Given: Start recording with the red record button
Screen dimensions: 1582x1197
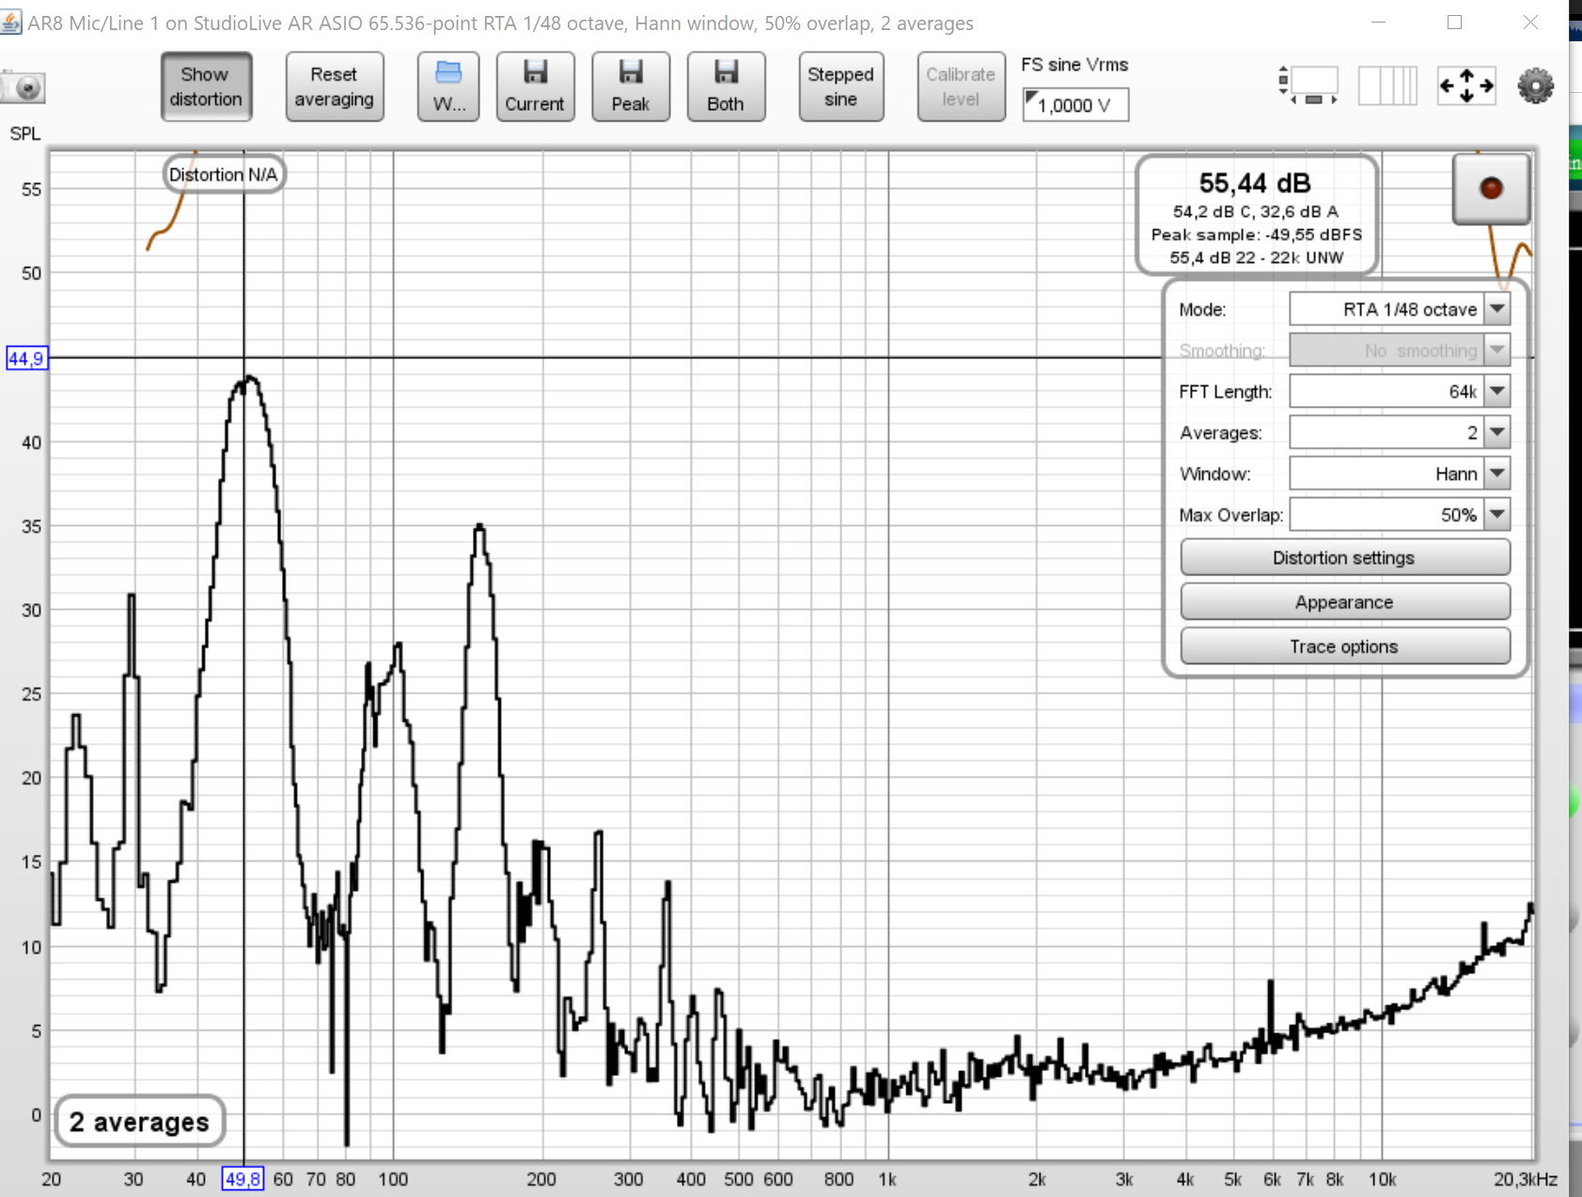Looking at the screenshot, I should click(1491, 189).
